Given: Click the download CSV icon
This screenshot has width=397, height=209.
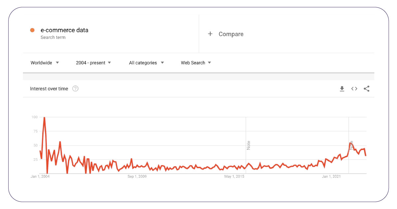Looking at the screenshot, I should [x=342, y=89].
